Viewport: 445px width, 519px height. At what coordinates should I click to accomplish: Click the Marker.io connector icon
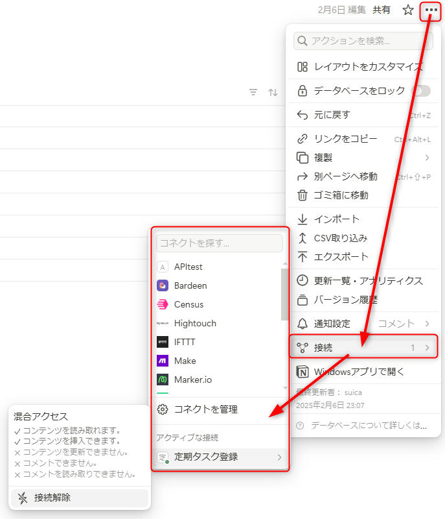(162, 380)
